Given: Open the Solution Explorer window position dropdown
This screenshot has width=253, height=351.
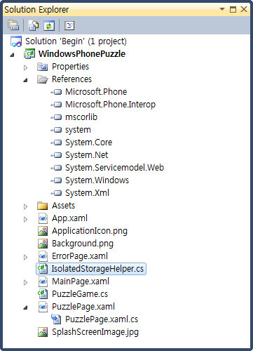Looking at the screenshot, I should 222,9.
